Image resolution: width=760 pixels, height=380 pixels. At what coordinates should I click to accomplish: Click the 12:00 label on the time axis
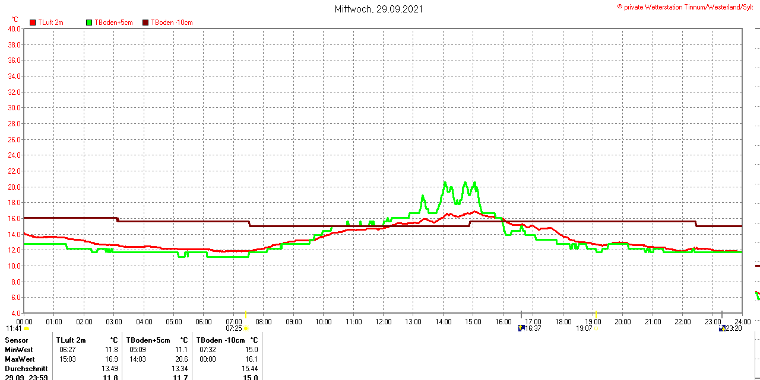383,322
